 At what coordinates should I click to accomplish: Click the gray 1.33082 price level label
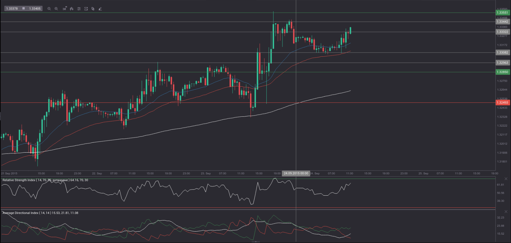pyautogui.click(x=502, y=53)
